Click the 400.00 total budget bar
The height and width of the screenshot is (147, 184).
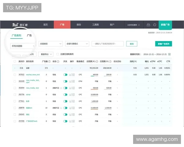(94, 75)
